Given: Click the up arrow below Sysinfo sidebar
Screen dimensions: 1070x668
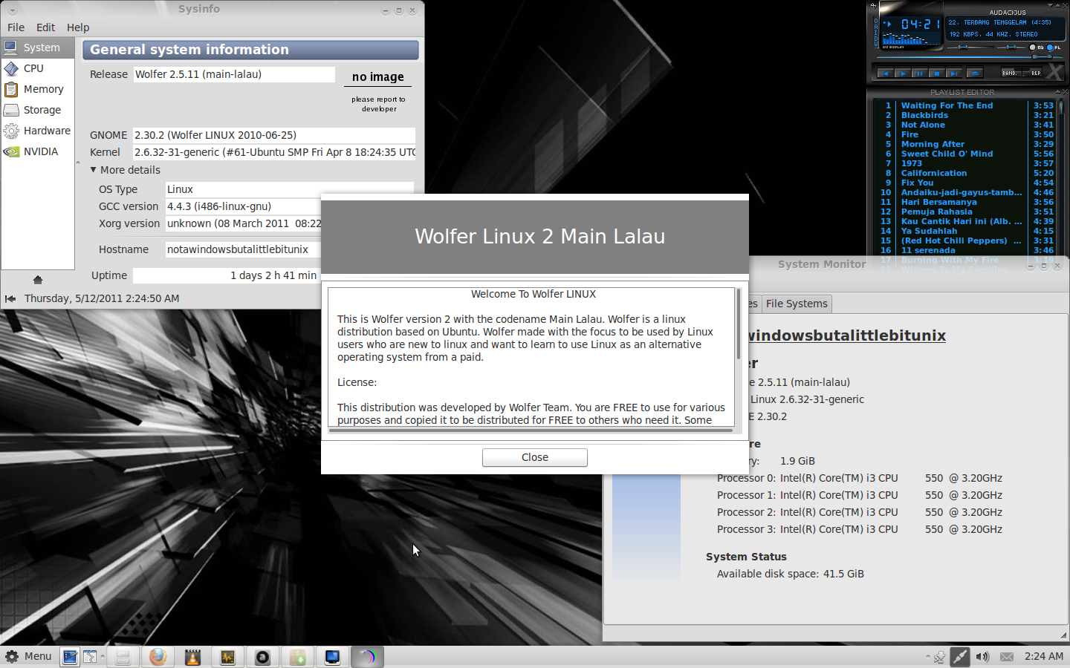Looking at the screenshot, I should (x=38, y=279).
